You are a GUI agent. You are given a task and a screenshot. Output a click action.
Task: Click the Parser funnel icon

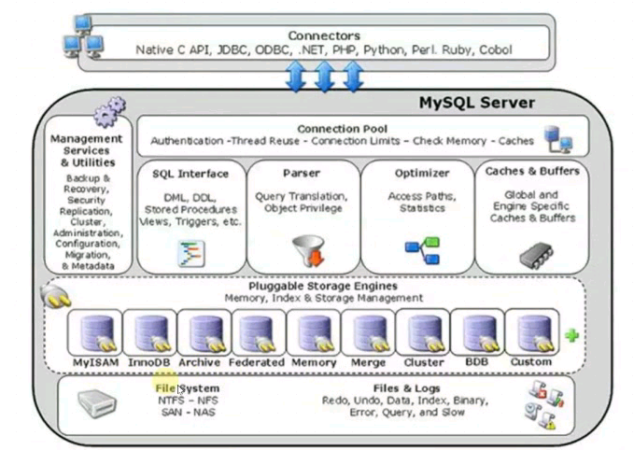(309, 251)
